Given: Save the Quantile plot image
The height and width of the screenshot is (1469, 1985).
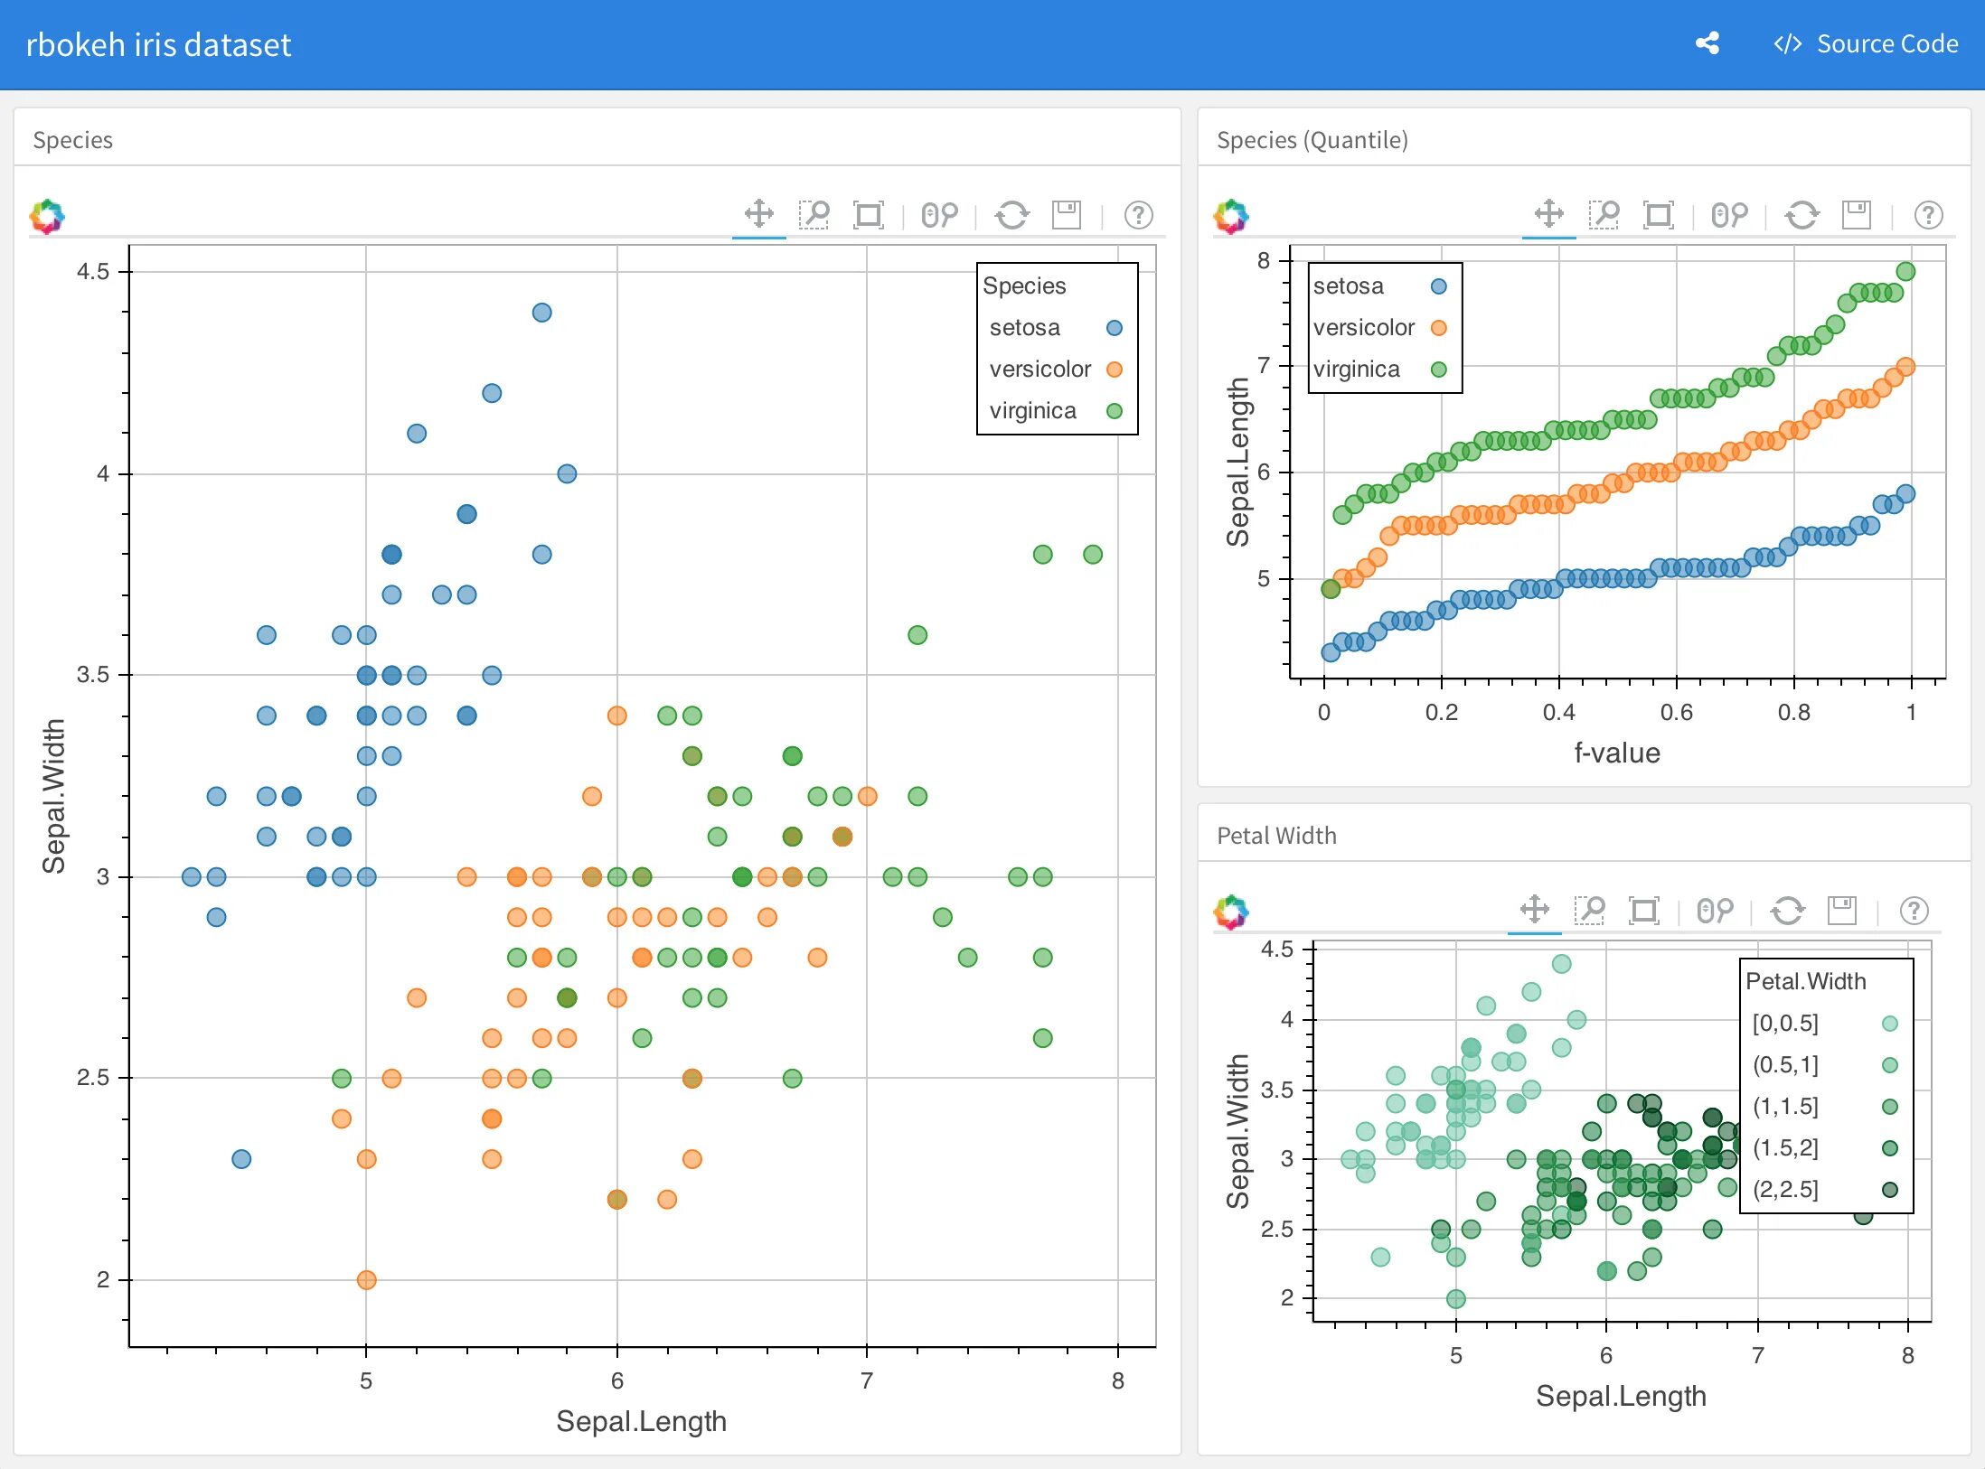Looking at the screenshot, I should tap(1857, 214).
